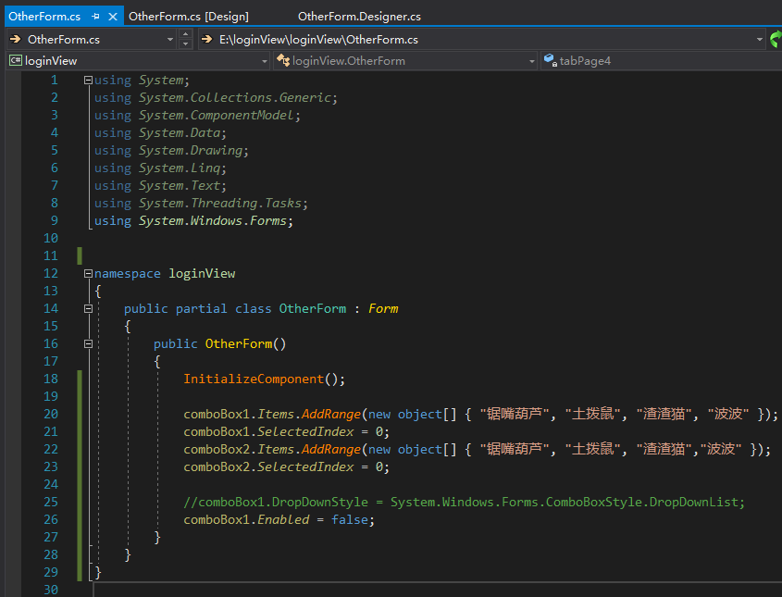Screen dimensions: 782x597
Task: Collapse the OtherForm constructor region
Action: (x=88, y=343)
